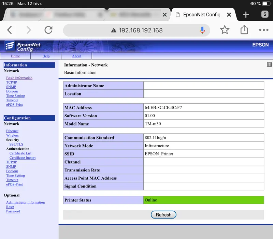Open SNMP under Configuration Network
Viewport: 273px width, 239px height.
click(x=11, y=166)
